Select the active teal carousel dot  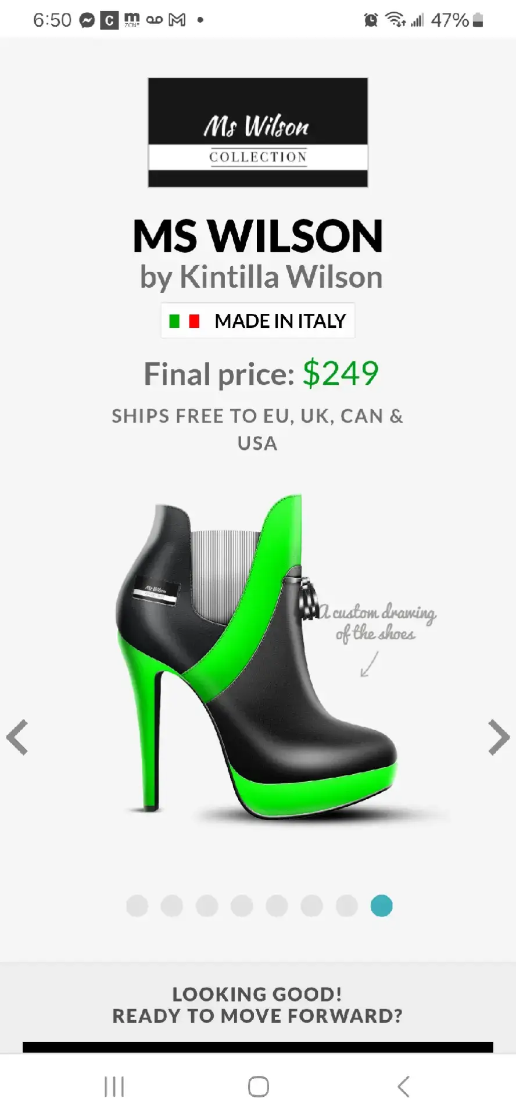pyautogui.click(x=382, y=906)
